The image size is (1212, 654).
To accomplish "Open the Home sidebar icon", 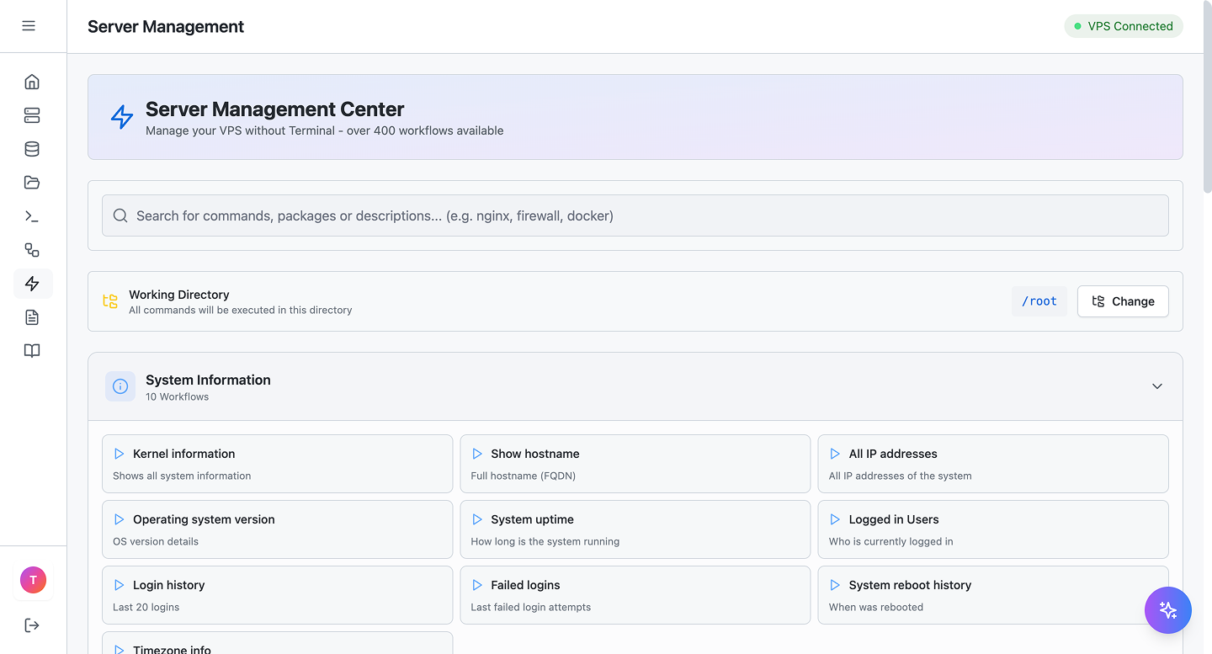I will tap(32, 82).
